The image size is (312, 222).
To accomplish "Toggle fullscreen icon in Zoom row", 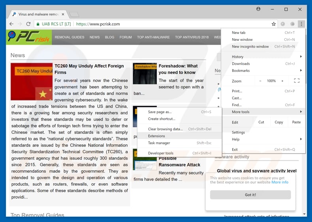I will click(x=297, y=81).
